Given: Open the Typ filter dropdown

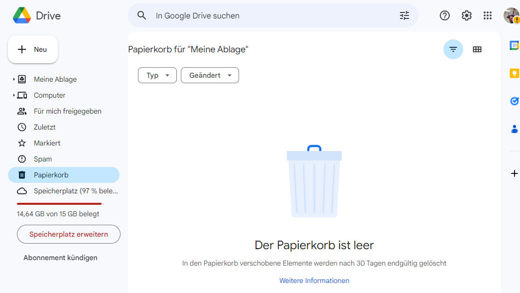Looking at the screenshot, I should coord(157,75).
